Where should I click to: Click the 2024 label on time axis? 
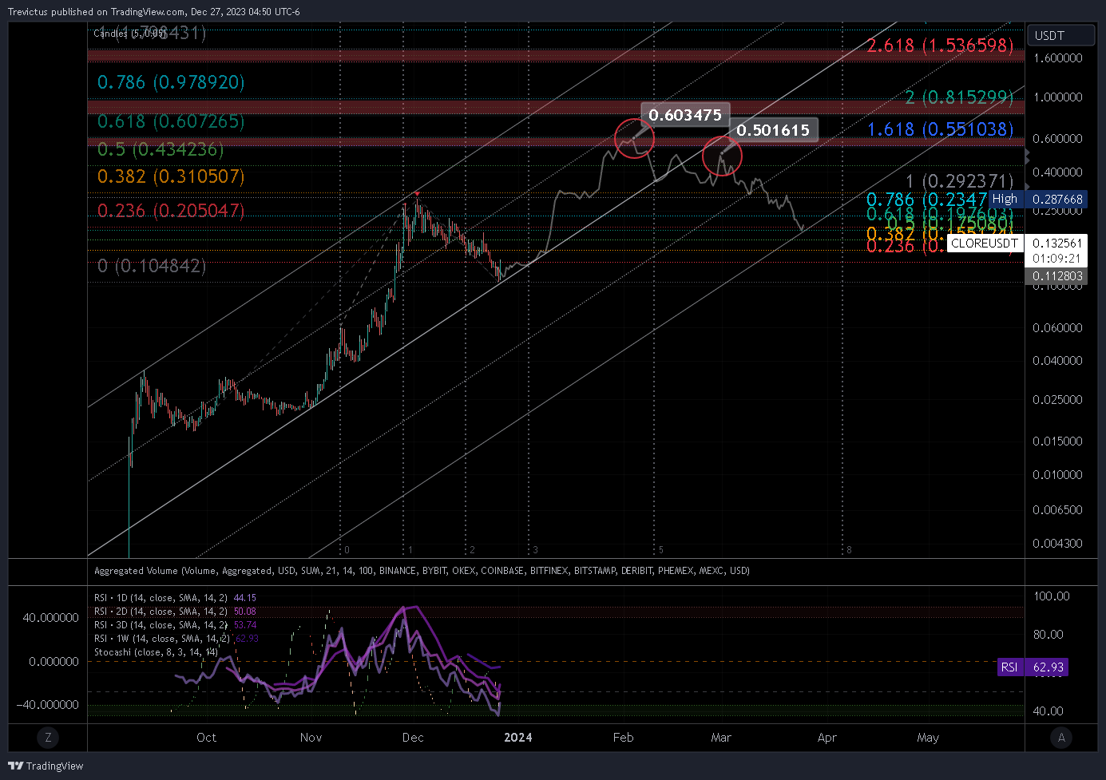click(518, 738)
